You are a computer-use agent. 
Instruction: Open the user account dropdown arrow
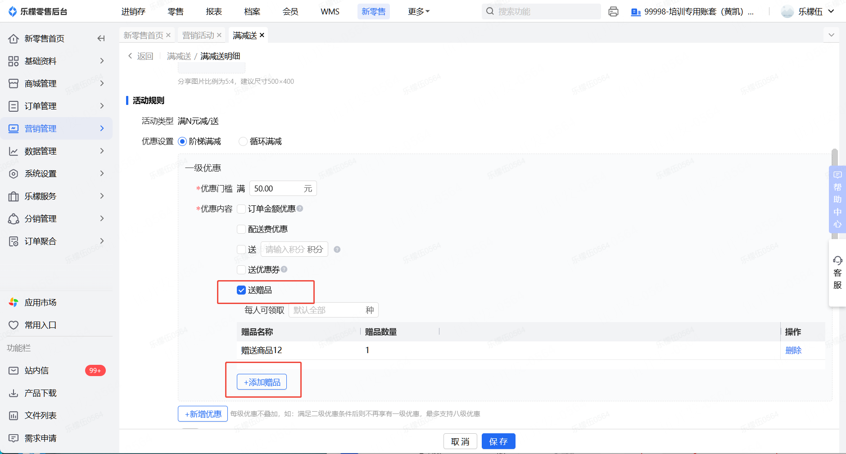pos(831,12)
